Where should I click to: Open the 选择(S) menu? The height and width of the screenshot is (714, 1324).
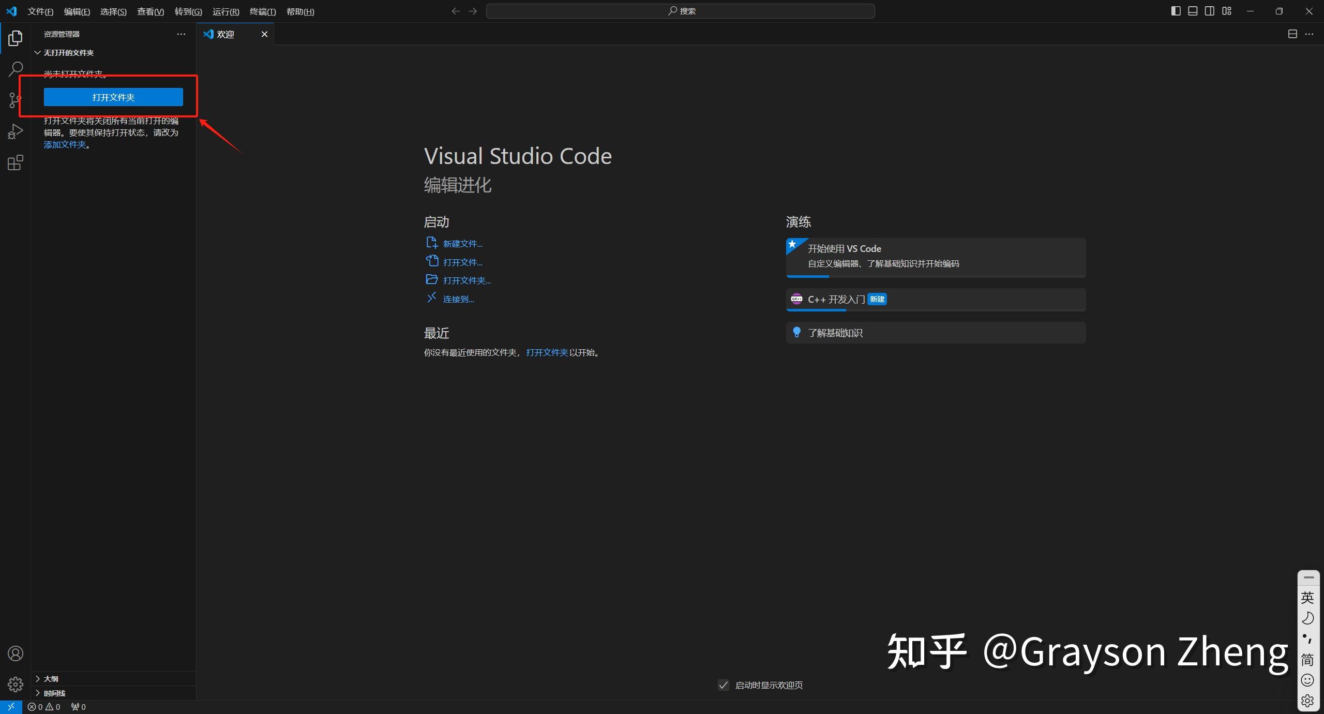tap(113, 11)
